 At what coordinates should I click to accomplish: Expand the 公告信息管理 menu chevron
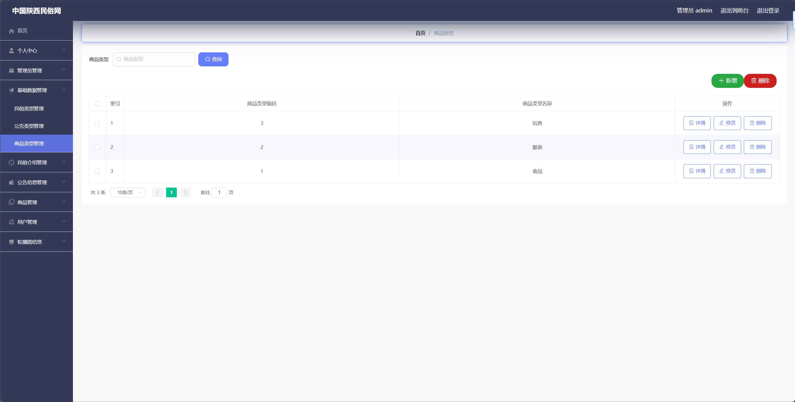(64, 182)
